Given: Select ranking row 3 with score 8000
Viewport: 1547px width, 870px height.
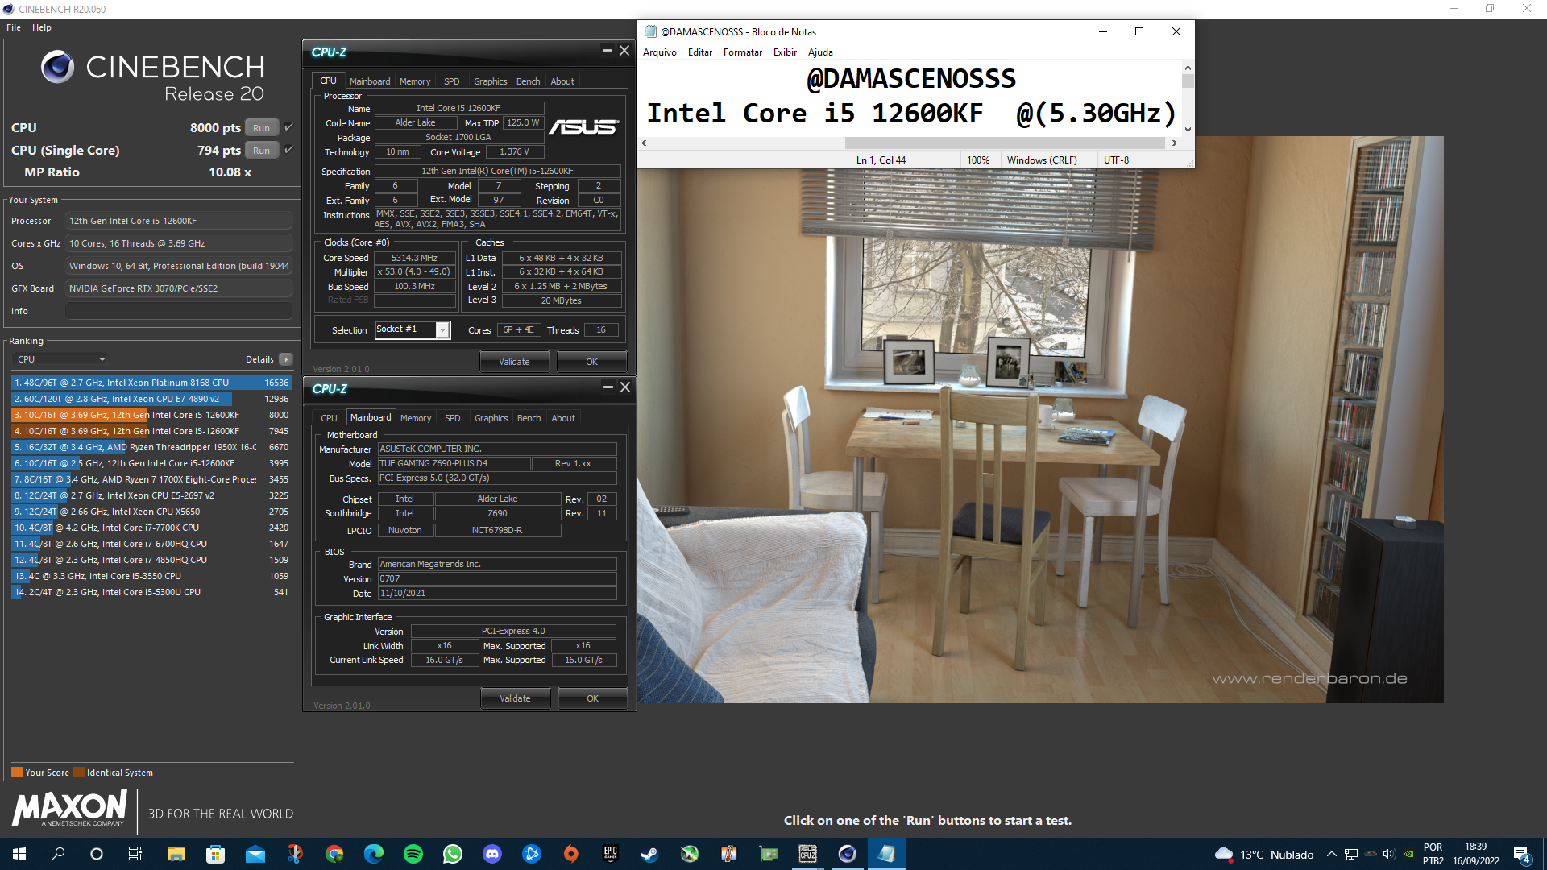Looking at the screenshot, I should coord(151,415).
